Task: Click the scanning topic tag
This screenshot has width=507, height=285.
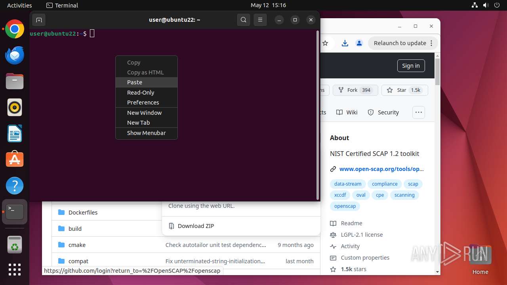Action: coord(404,195)
